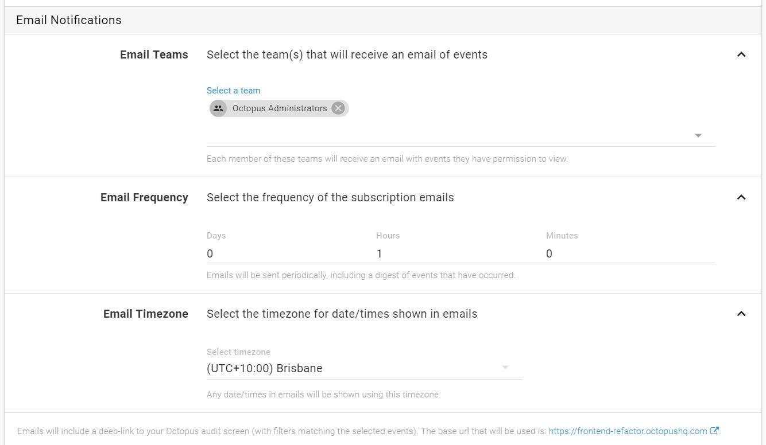Image resolution: width=766 pixels, height=445 pixels.
Task: Click the Minutes input field
Action: coord(630,253)
